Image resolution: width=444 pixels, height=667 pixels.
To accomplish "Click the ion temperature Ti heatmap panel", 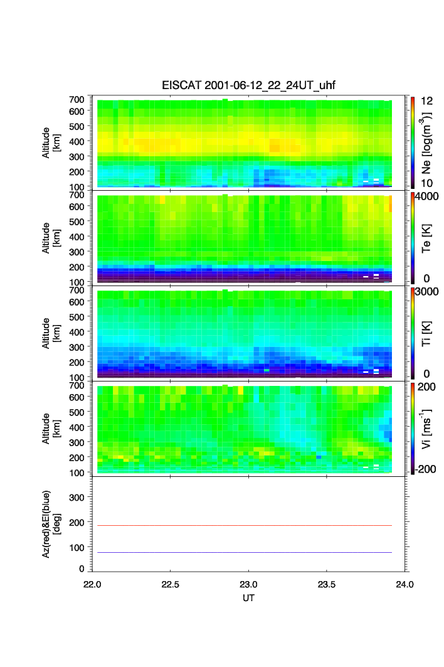I will [245, 334].
